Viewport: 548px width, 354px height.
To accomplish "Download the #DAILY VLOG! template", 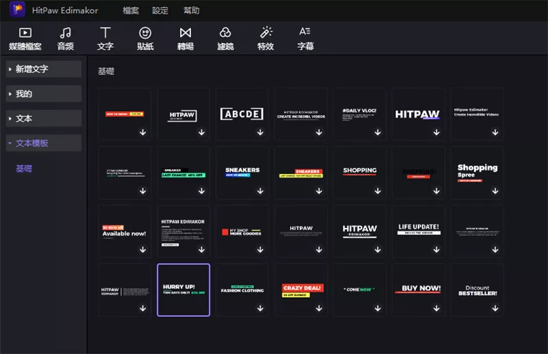I will pyautogui.click(x=378, y=132).
